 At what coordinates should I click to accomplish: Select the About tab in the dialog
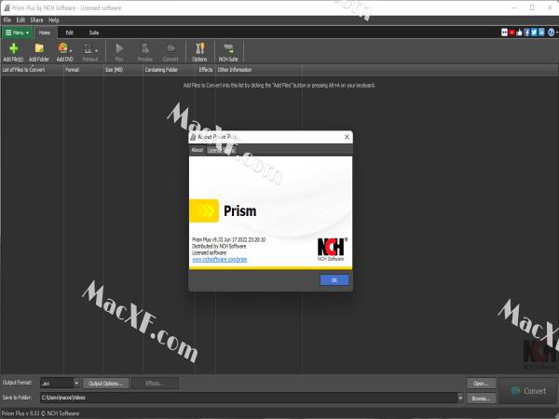[x=198, y=150]
